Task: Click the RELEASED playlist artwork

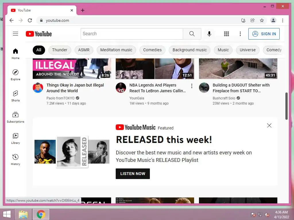Action: pyautogui.click(x=72, y=152)
